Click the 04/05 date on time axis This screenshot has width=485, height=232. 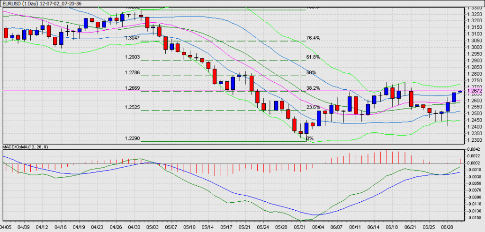tap(7, 226)
